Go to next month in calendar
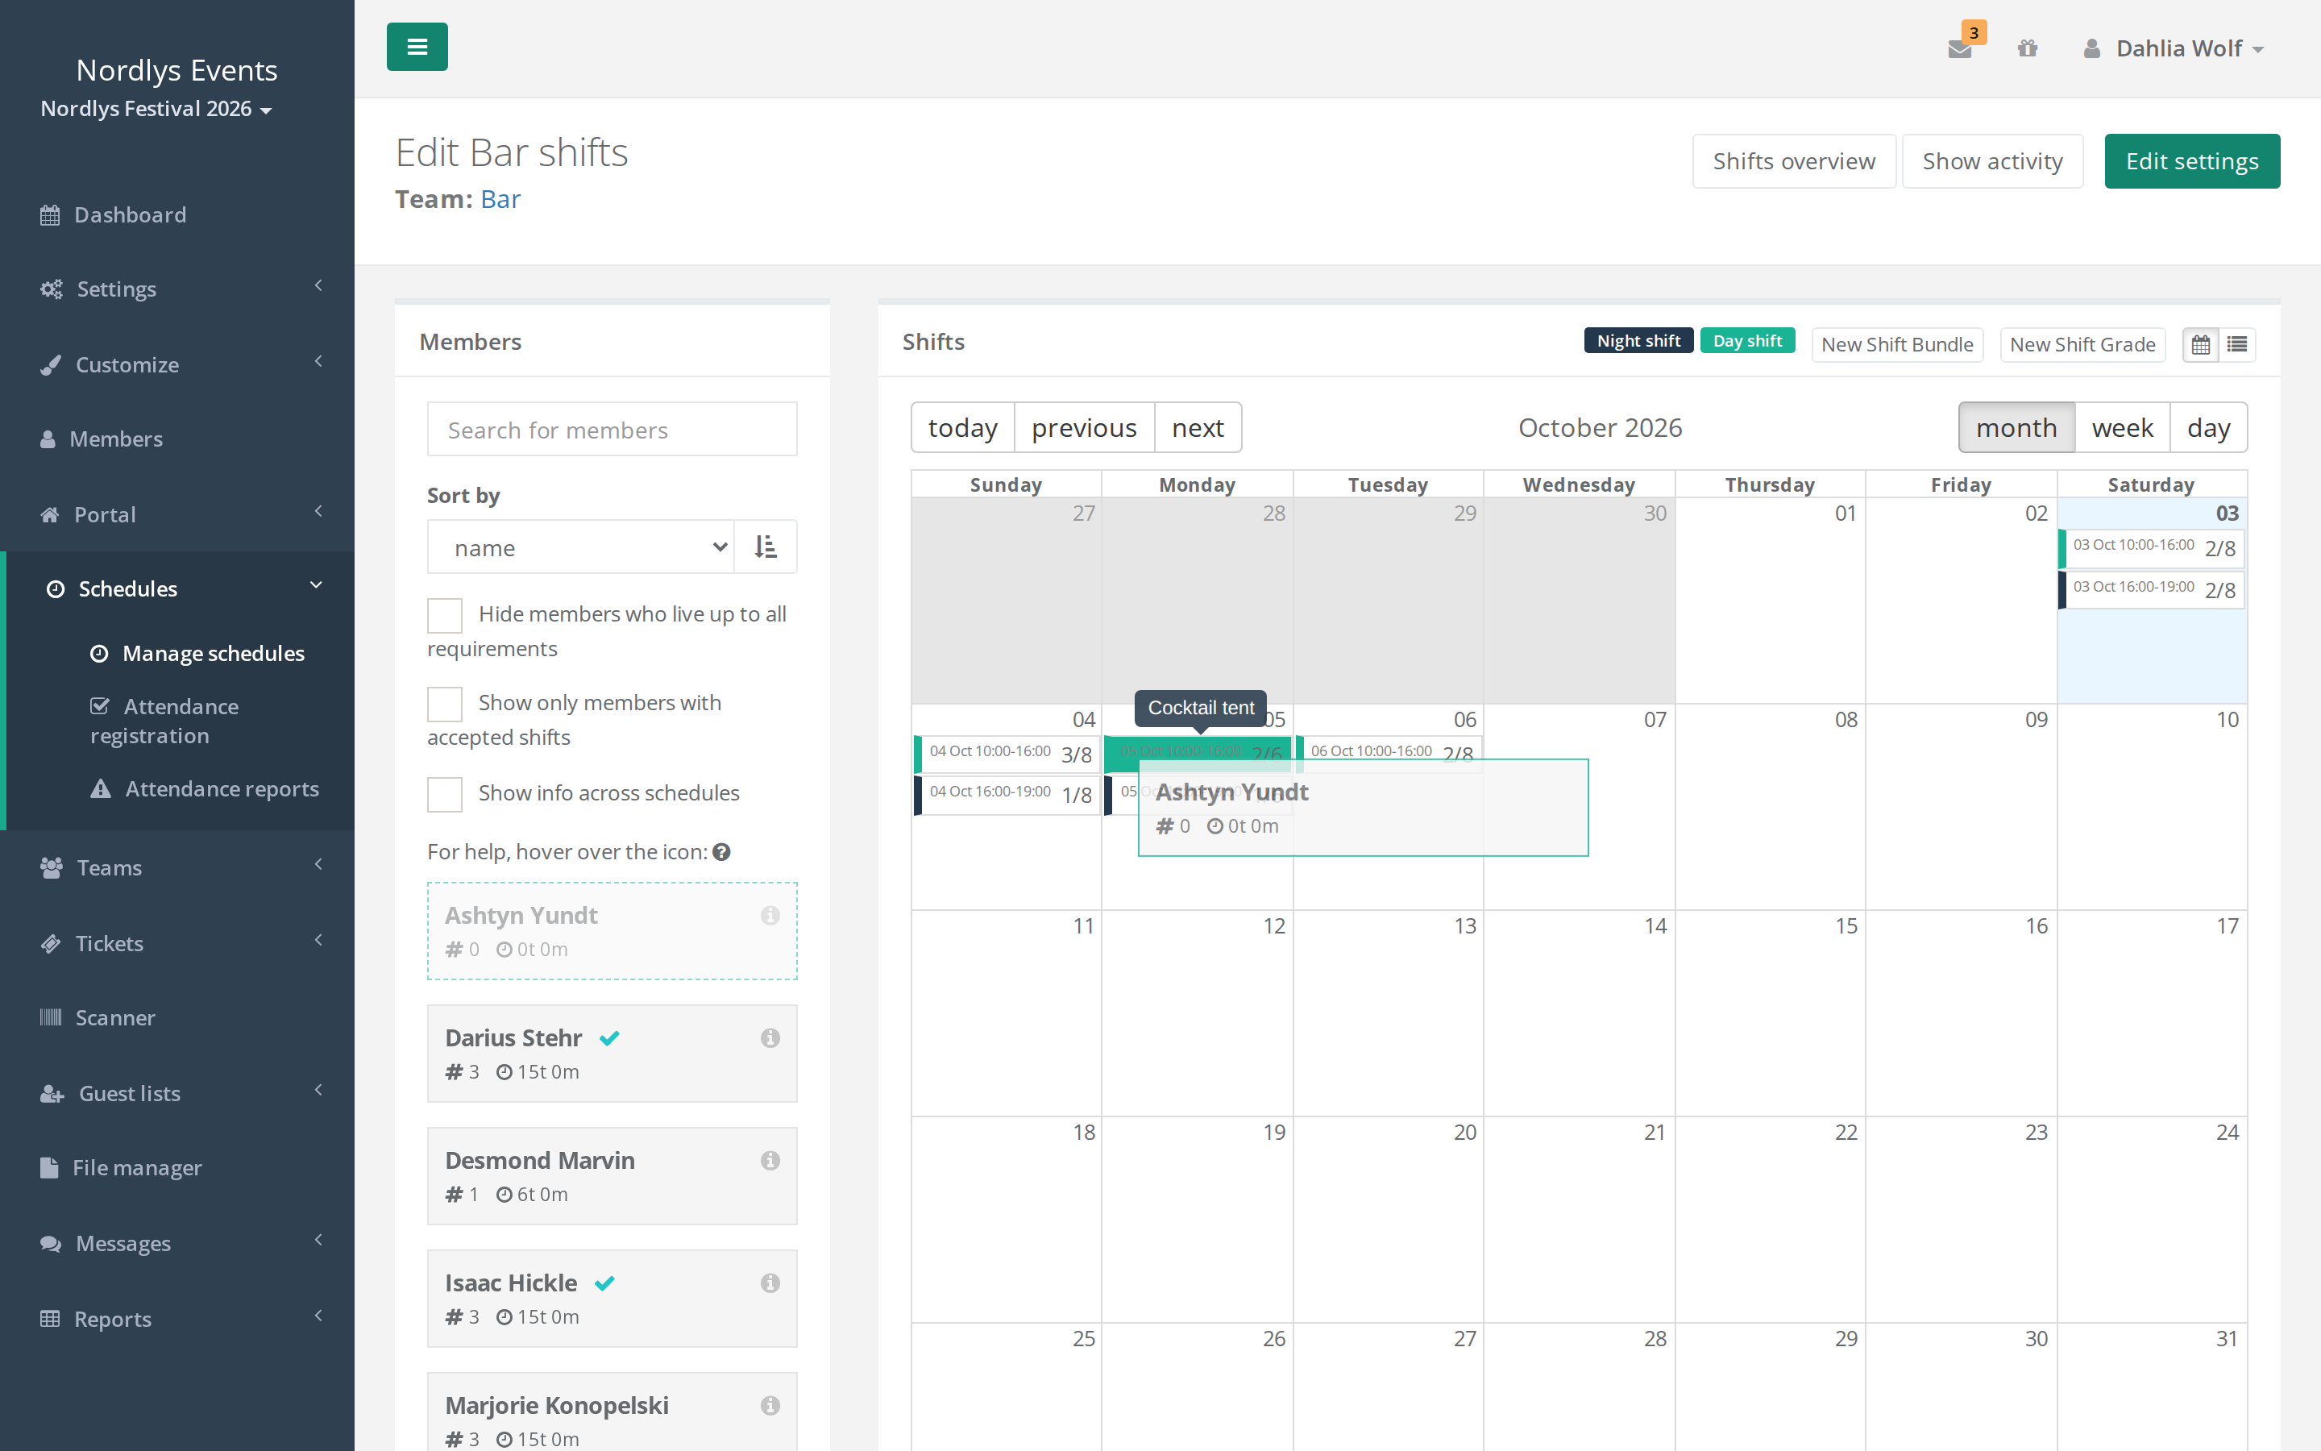Screen dimensions: 2321x1451 [1198, 427]
